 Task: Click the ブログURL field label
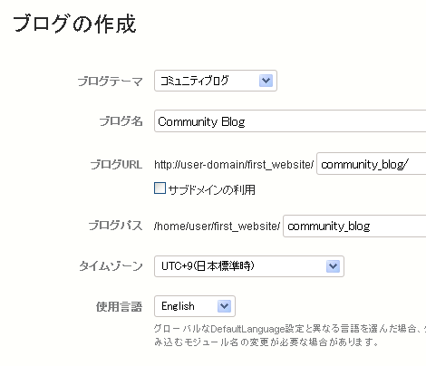coord(116,165)
